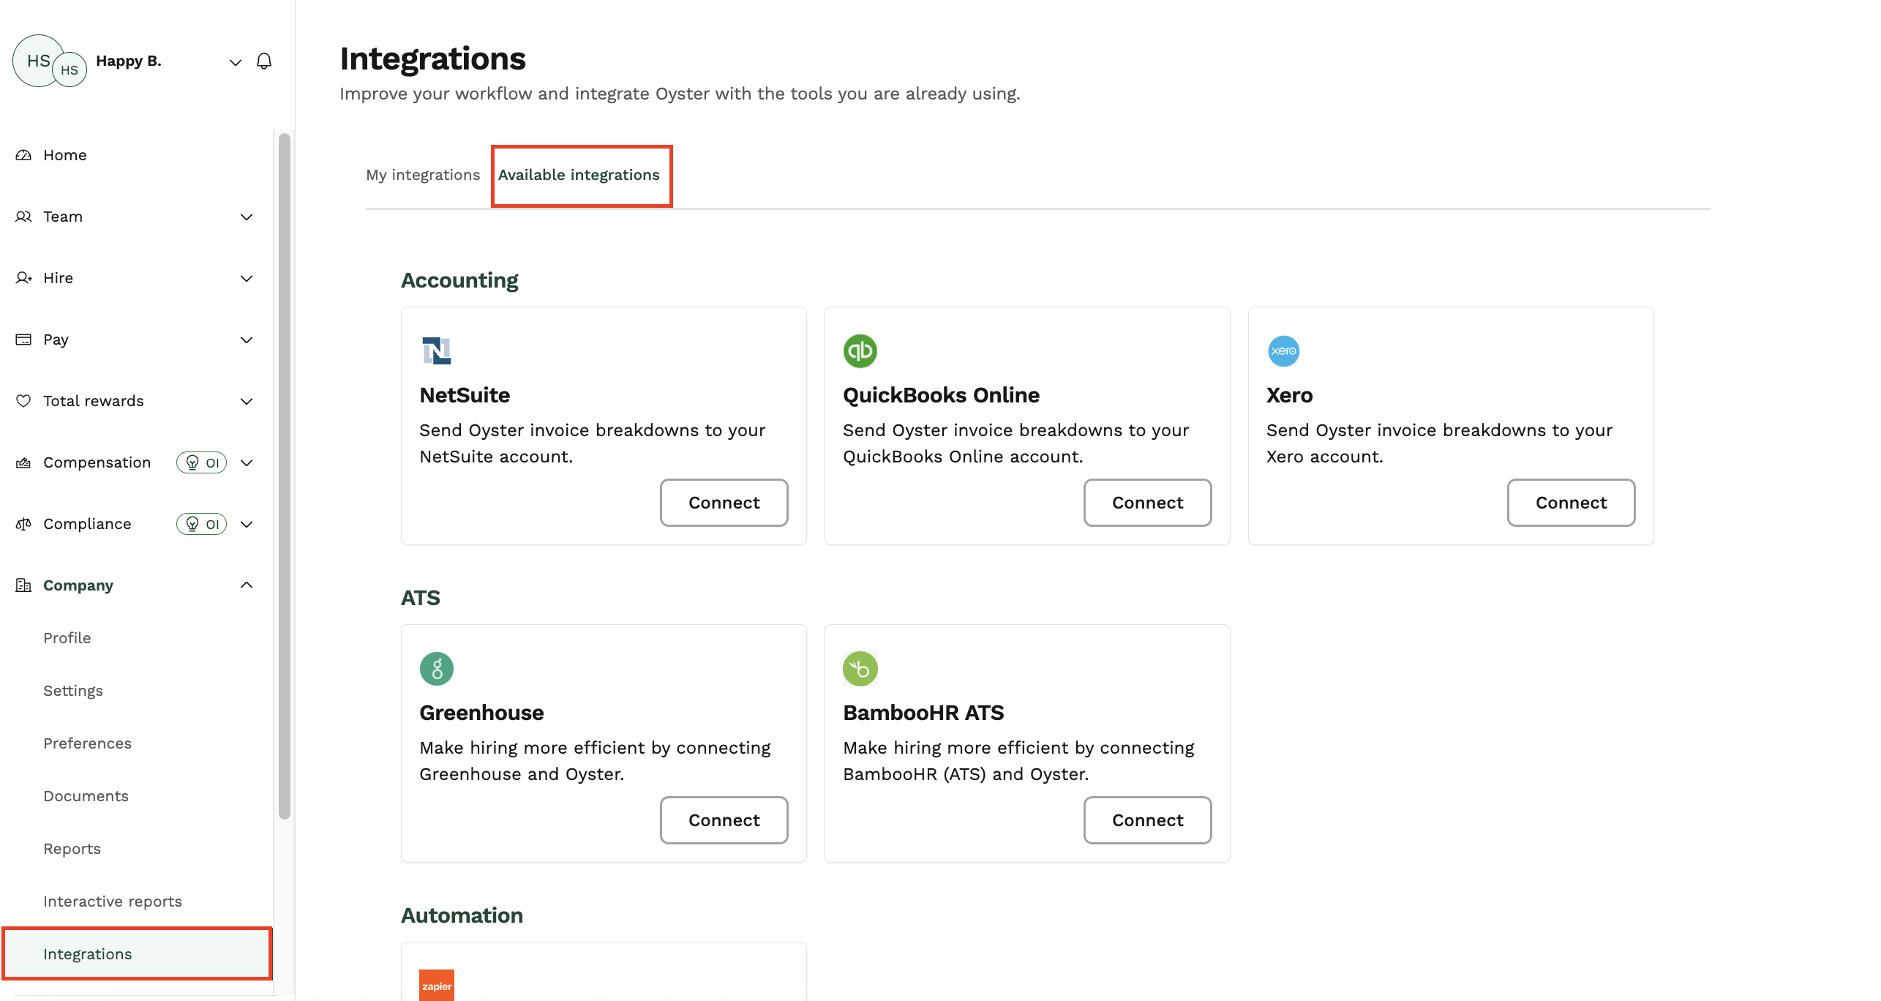The image size is (1881, 1001).
Task: Click the Total rewards heart icon
Action: pos(23,400)
